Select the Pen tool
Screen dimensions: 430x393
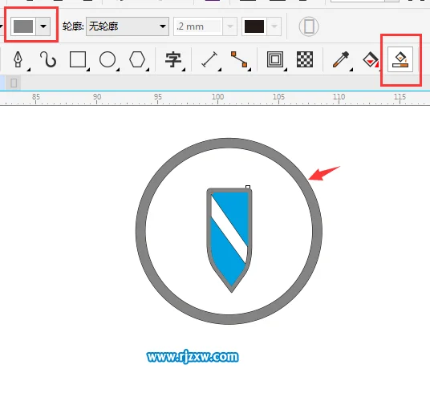pos(18,59)
